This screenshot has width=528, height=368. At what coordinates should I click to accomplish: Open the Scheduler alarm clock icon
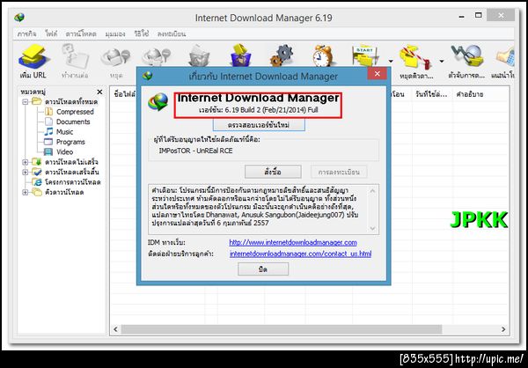(323, 55)
